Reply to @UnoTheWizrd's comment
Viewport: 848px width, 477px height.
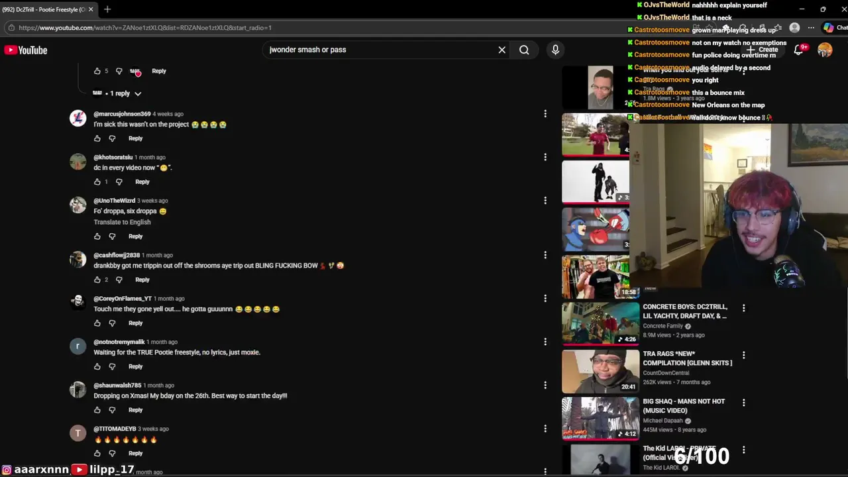click(x=135, y=236)
